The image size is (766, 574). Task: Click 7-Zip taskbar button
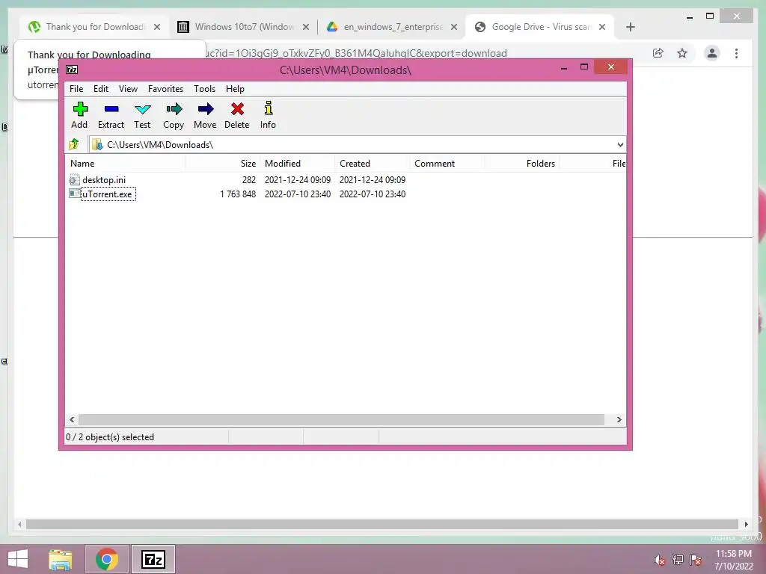pos(153,559)
